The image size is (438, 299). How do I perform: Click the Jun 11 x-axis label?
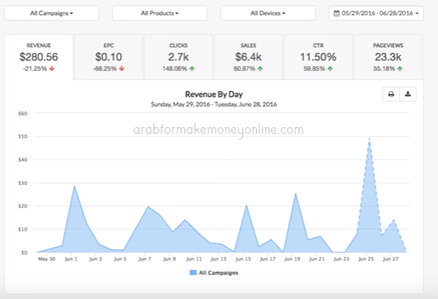(194, 259)
